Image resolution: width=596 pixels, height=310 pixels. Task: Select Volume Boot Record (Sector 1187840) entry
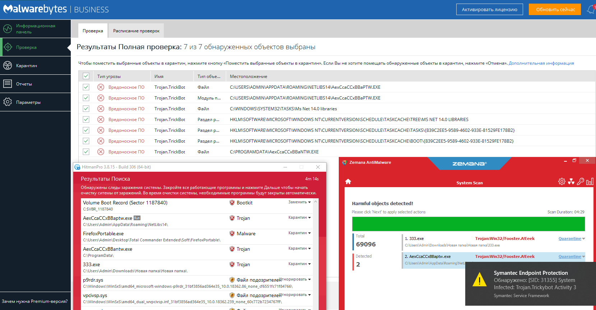coord(197,206)
